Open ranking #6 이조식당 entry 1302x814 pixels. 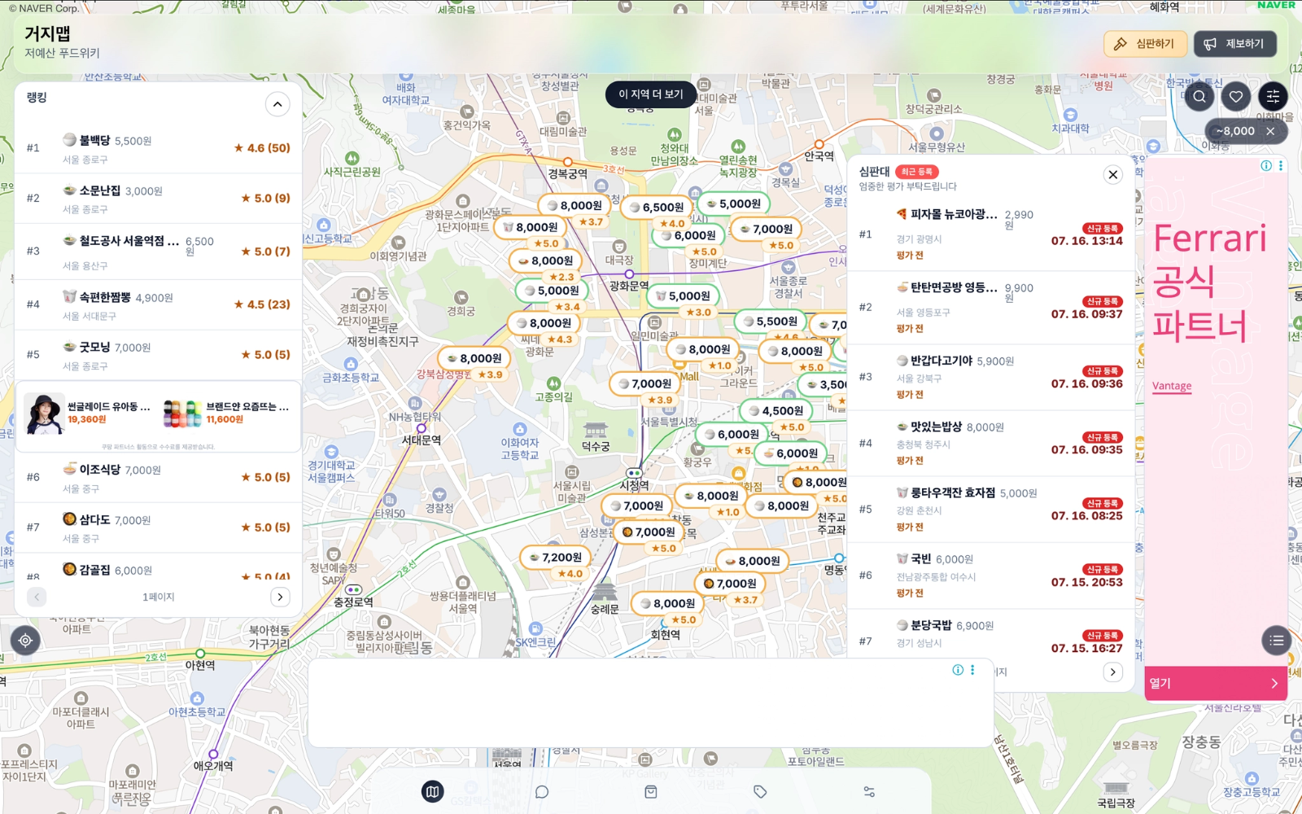pyautogui.click(x=159, y=477)
